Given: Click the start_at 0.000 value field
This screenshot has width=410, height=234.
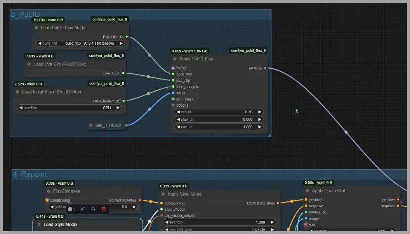Looking at the screenshot, I should click(219, 120).
